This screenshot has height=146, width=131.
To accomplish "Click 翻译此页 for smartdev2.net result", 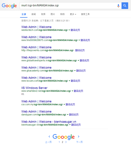I will [79, 91].
